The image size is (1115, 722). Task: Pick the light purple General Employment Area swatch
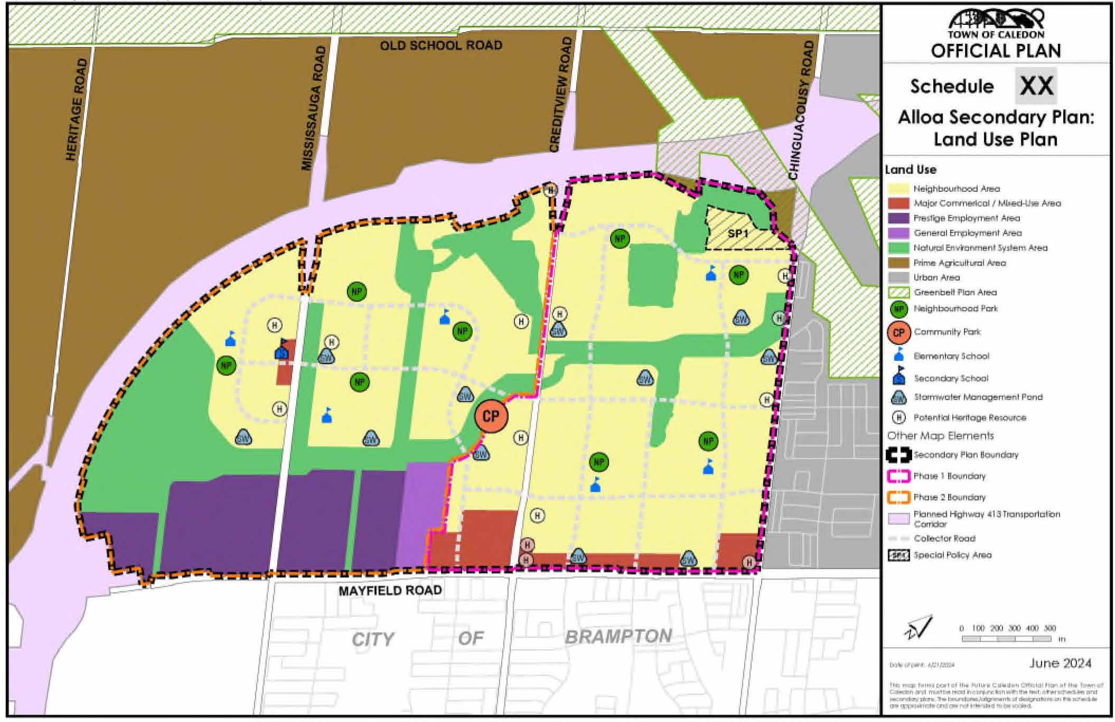coord(898,233)
